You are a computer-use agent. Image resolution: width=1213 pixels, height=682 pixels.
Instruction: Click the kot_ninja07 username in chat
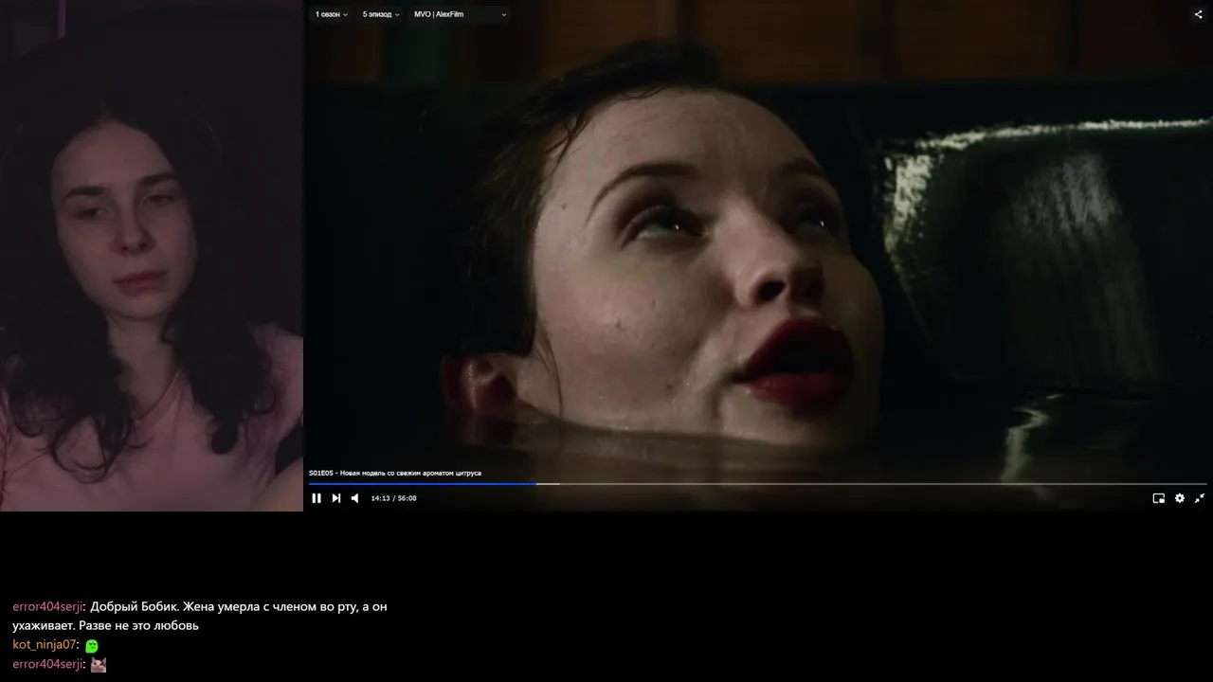point(44,645)
